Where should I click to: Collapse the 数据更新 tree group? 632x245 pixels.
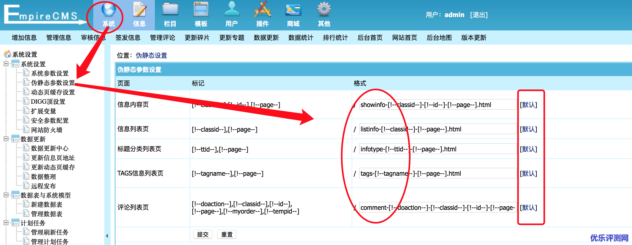(x=6, y=139)
